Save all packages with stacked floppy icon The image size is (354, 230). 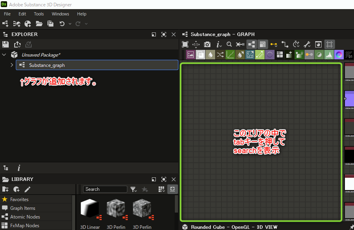tap(50, 23)
